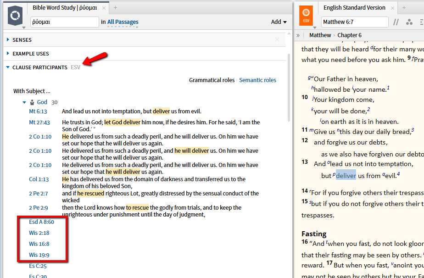The height and width of the screenshot is (278, 424).
Task: Open the Add dropdown menu
Action: pos(279,22)
